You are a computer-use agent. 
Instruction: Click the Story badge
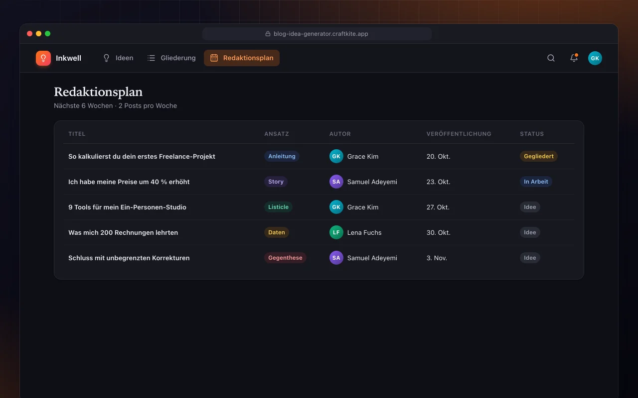276,182
